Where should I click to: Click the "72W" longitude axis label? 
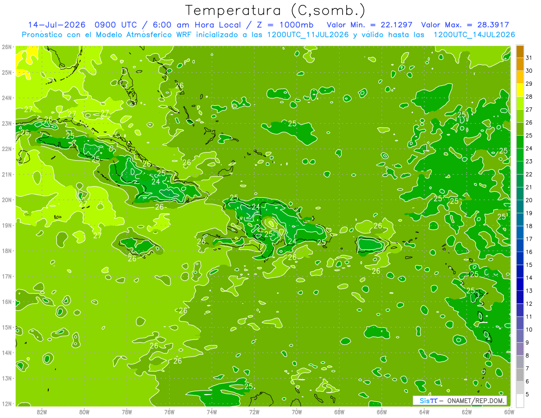(254, 412)
